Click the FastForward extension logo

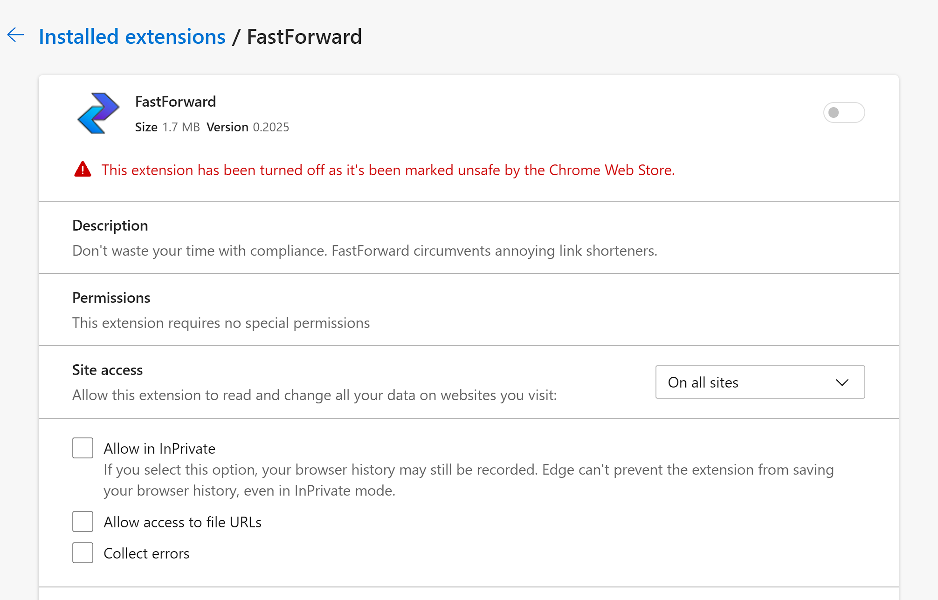point(98,113)
